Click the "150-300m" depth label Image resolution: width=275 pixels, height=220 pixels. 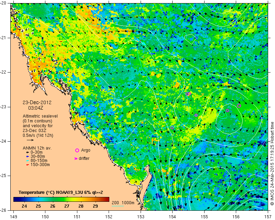[40, 165]
